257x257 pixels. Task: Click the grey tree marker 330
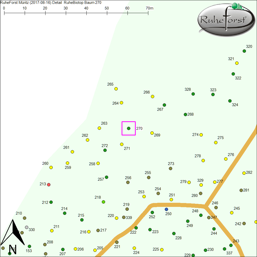26,227
